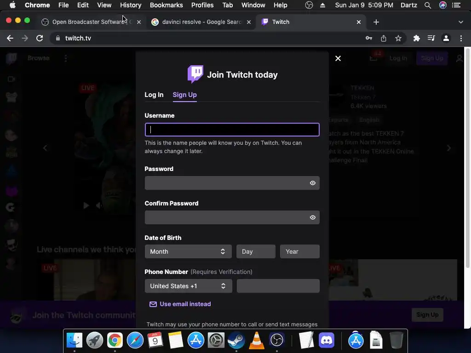Image resolution: width=471 pixels, height=353 pixels.
Task: Play the featured stream video
Action: pos(86,205)
